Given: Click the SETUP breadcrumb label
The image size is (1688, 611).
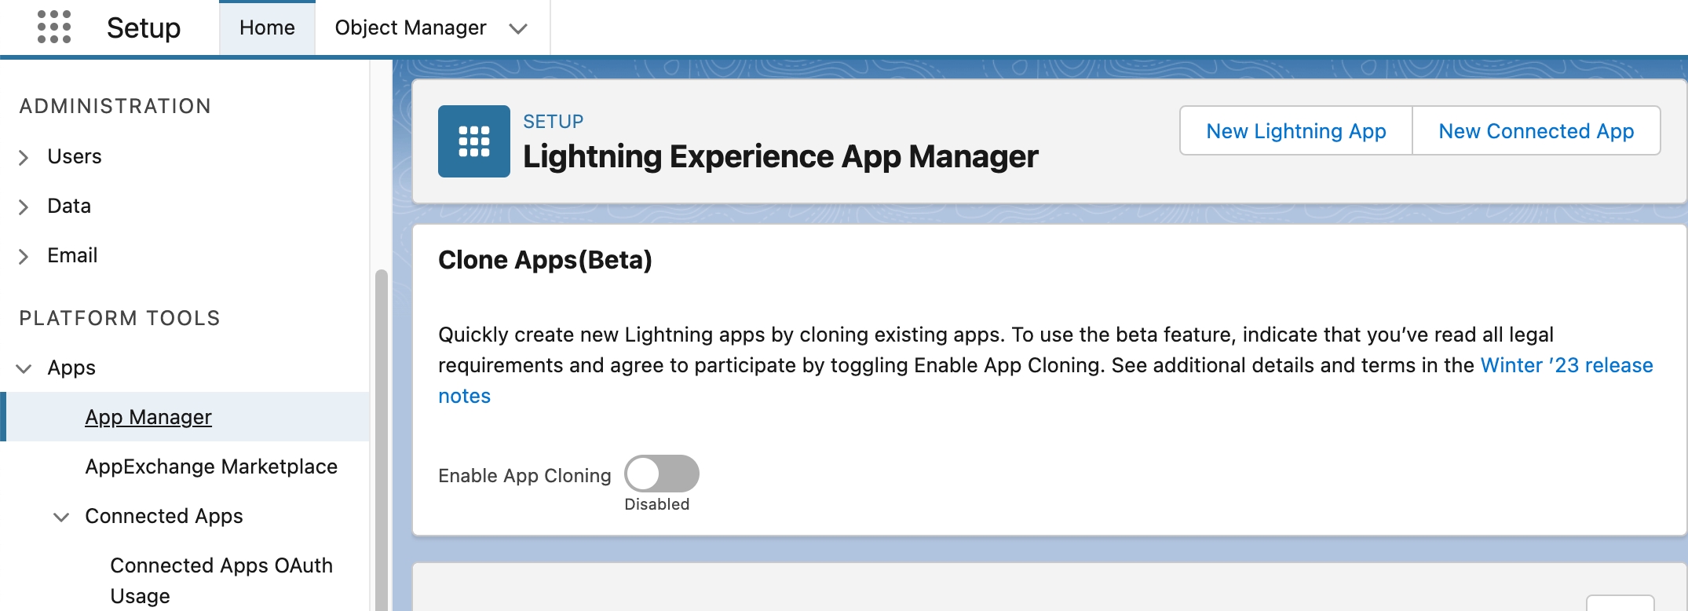Looking at the screenshot, I should pyautogui.click(x=553, y=122).
